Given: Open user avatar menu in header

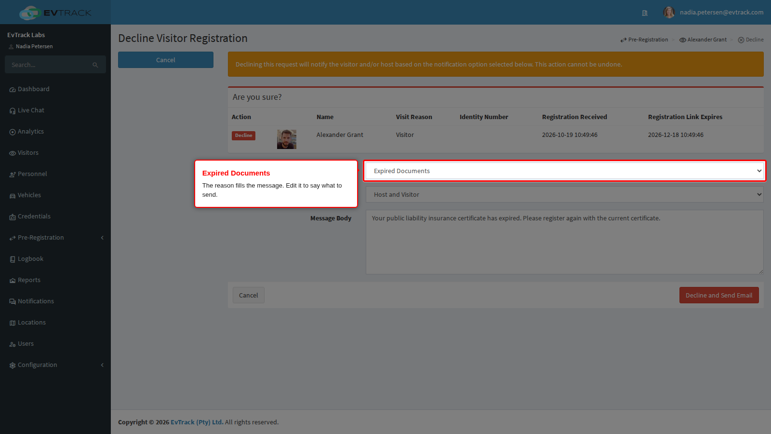Looking at the screenshot, I should click(669, 13).
